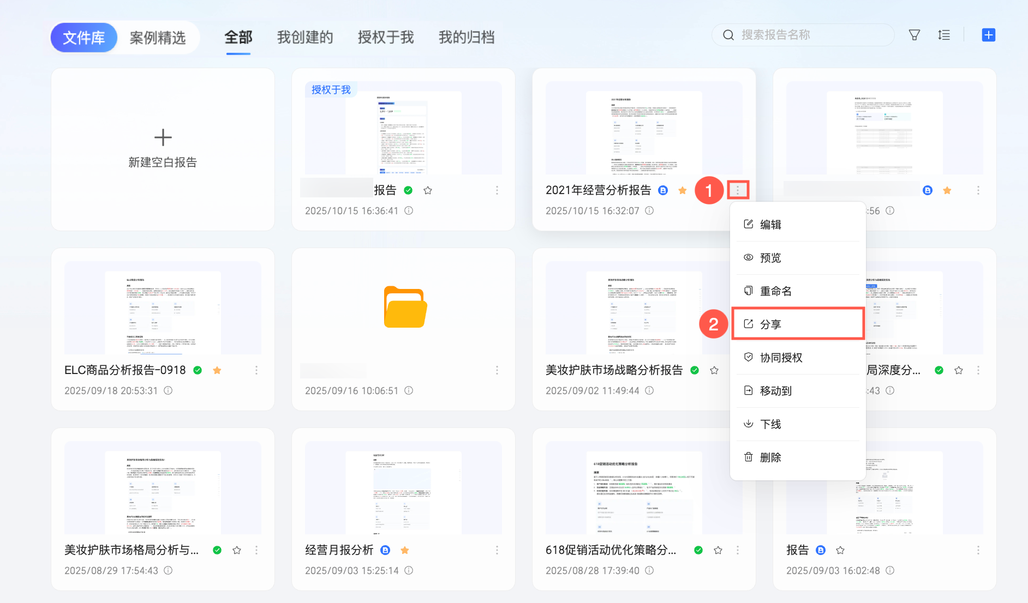1028x603 pixels.
Task: Switch to the 我创建的 tab
Action: point(305,37)
